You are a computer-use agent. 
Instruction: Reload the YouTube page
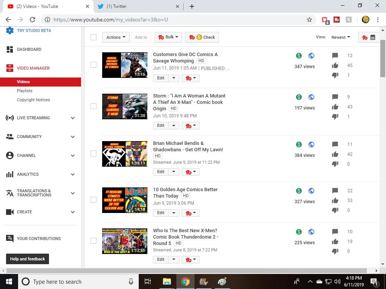32,20
